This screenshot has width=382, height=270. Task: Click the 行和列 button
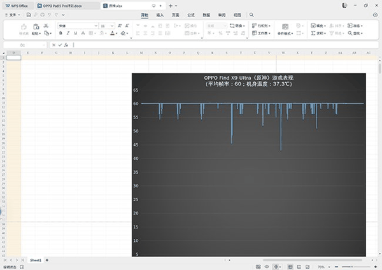[262, 26]
